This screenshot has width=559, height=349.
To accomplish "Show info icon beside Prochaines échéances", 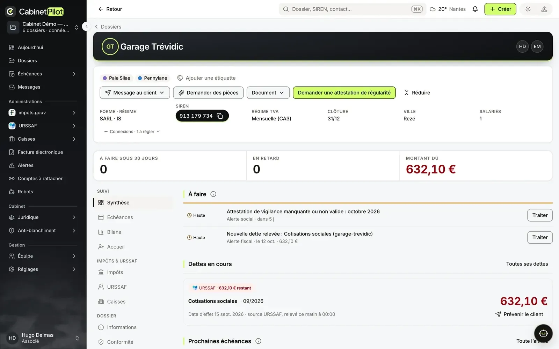I will point(258,341).
